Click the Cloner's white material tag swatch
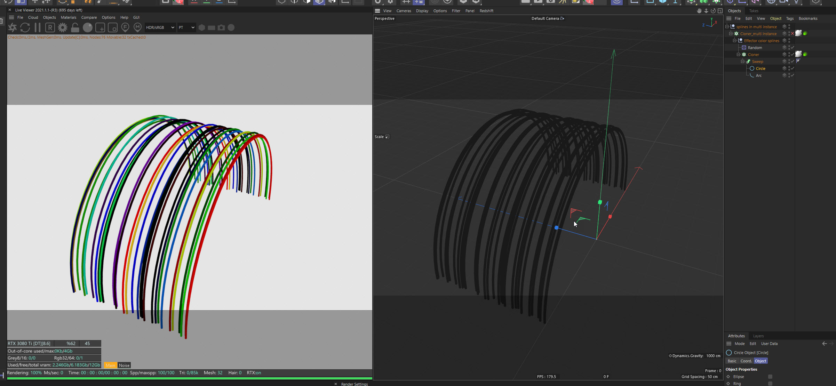Screen dimensions: 836x386 (798, 54)
